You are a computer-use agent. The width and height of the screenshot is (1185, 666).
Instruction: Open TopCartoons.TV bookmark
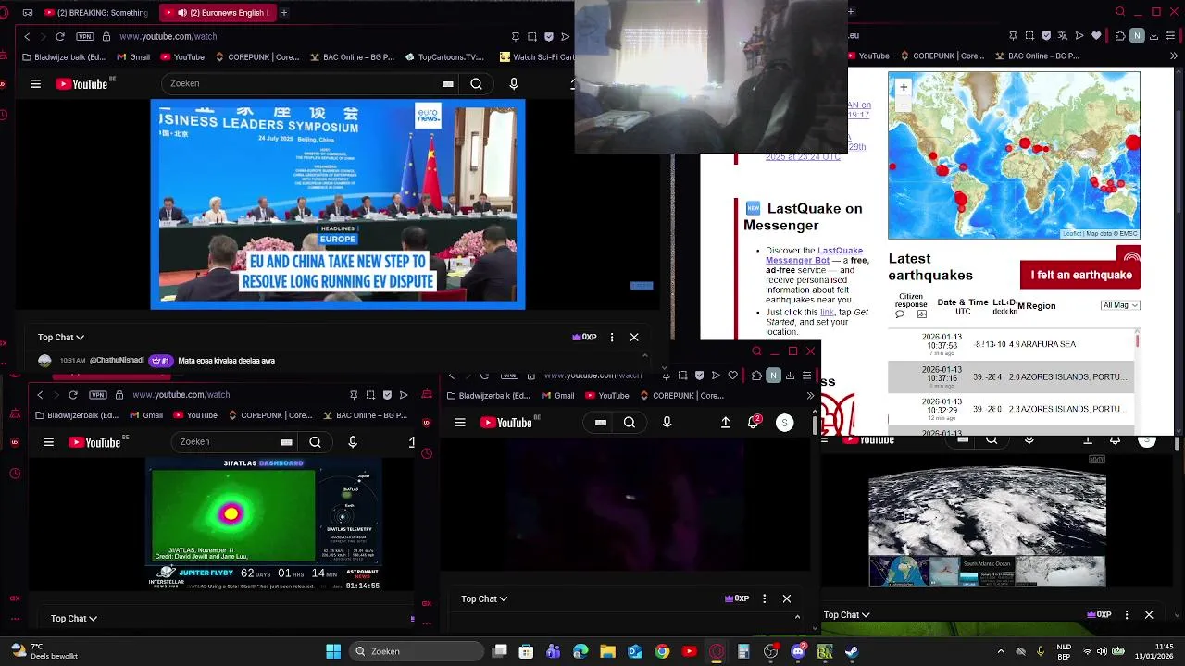[444, 57]
